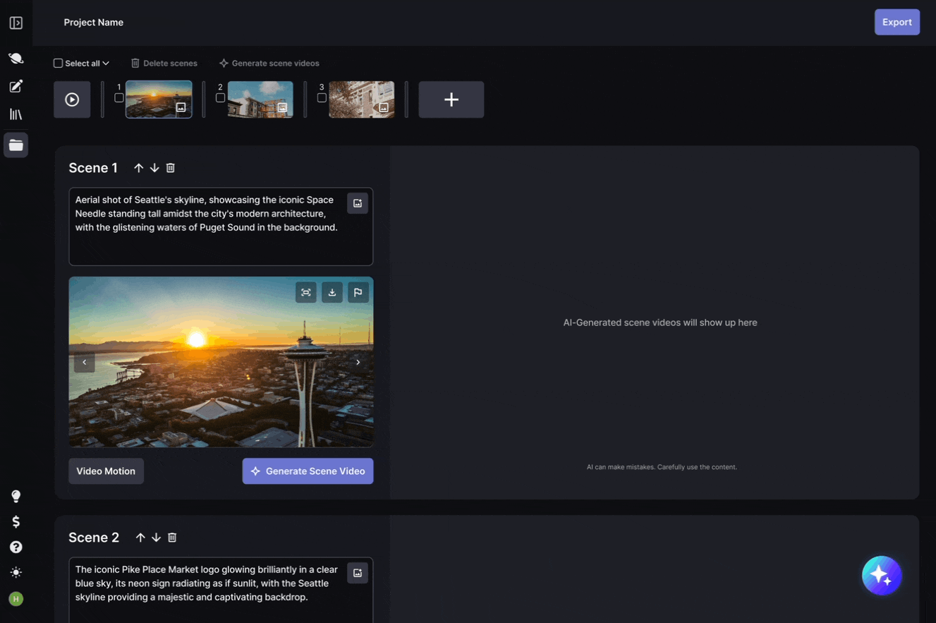Click Generate scene videos in toolbar
Viewport: 936px width, 623px height.
click(269, 63)
